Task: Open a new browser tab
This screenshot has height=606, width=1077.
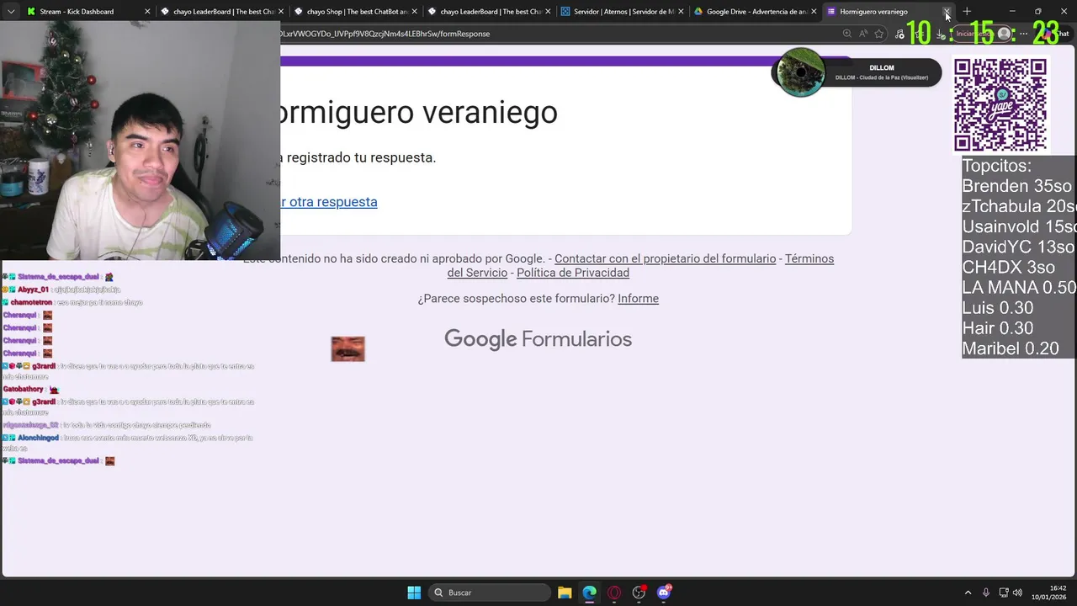Action: [967, 12]
